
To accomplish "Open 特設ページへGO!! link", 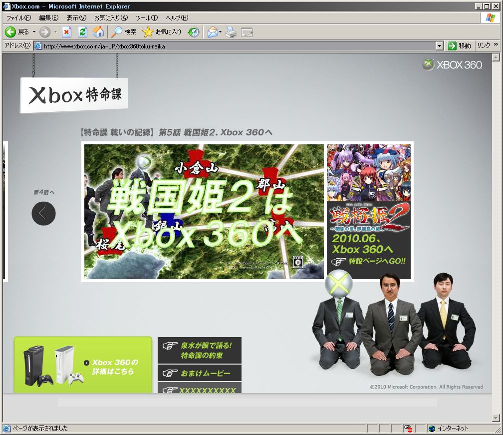I will [369, 261].
